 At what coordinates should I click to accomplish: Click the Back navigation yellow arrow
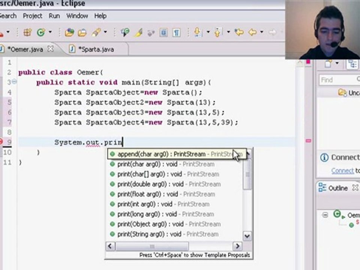point(252,32)
